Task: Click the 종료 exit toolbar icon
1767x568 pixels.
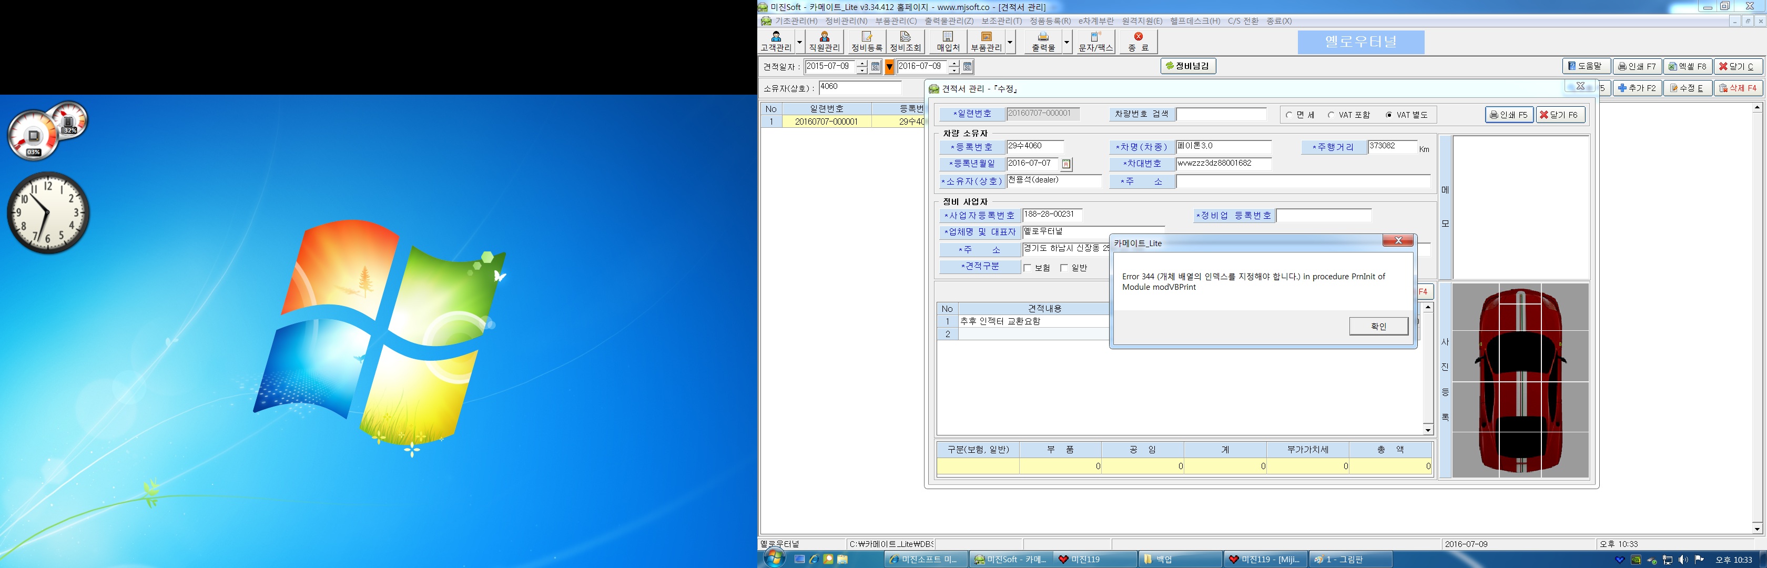Action: point(1138,42)
